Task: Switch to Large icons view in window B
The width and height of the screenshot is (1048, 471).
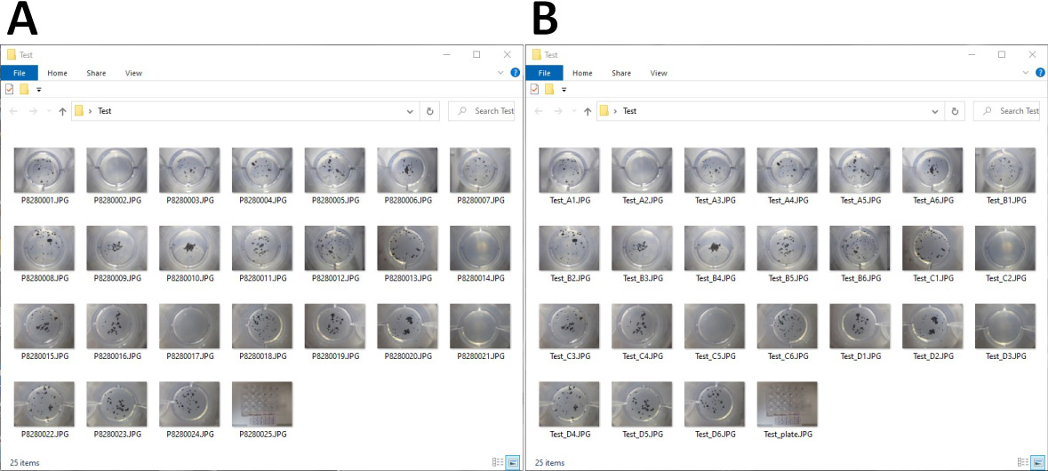Action: 1038,461
